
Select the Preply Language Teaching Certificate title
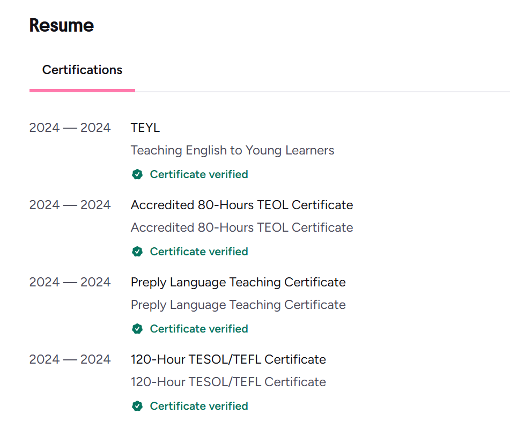238,282
